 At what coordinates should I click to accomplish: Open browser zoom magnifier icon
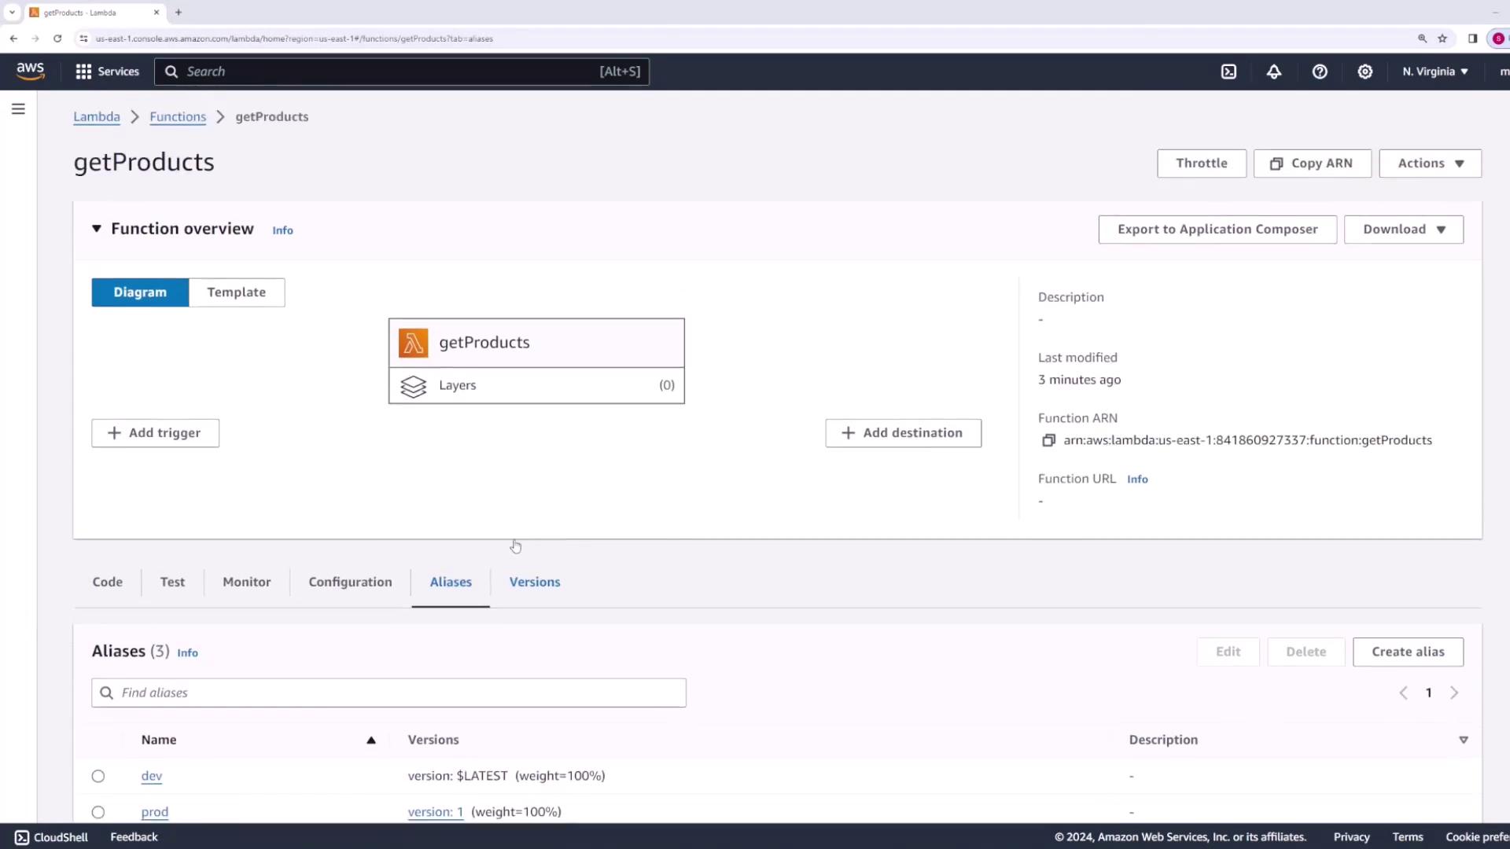pyautogui.click(x=1422, y=39)
